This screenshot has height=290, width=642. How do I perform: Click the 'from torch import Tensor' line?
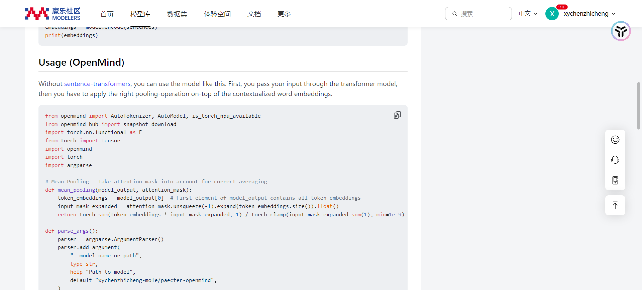83,140
